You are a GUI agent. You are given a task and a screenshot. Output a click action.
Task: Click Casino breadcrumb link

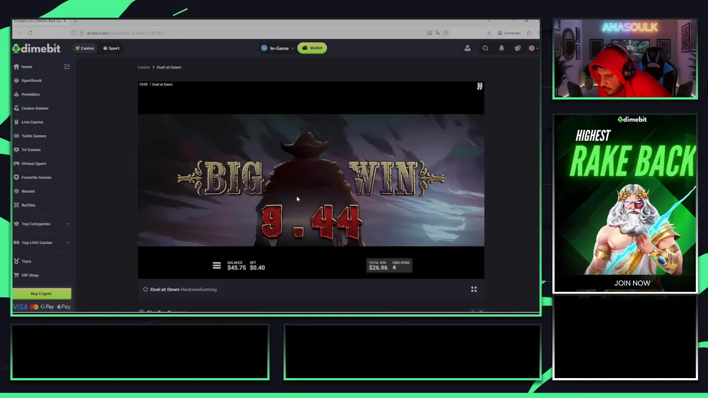pos(143,67)
